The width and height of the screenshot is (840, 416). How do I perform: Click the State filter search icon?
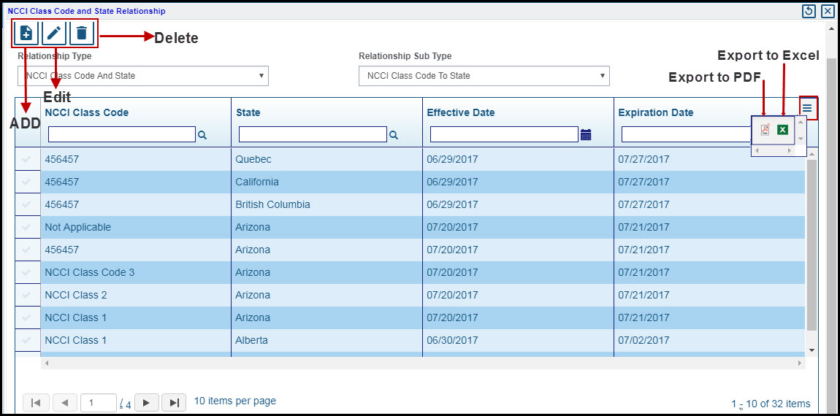pyautogui.click(x=394, y=135)
